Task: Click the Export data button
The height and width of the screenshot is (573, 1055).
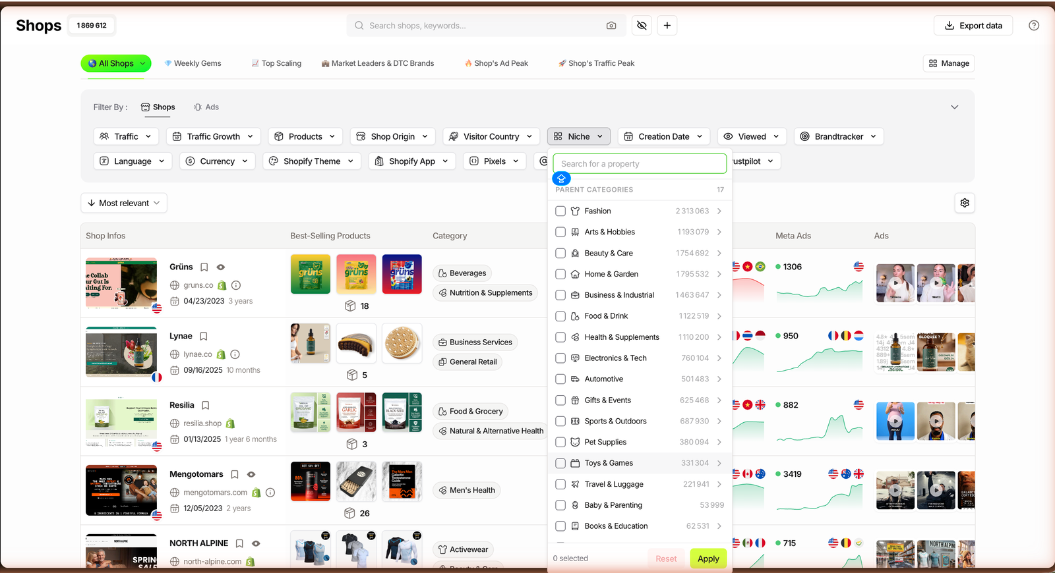Action: (973, 26)
